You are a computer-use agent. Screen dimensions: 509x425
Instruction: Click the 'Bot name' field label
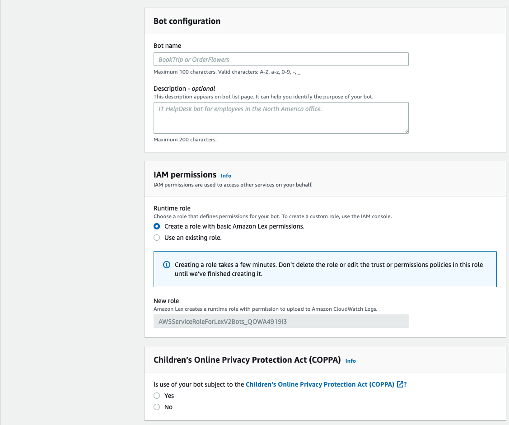coord(168,46)
